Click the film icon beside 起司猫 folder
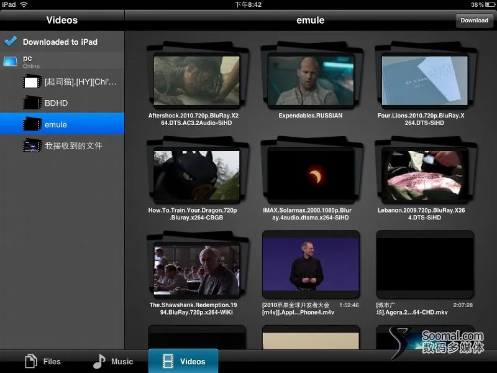497x373 pixels. [x=32, y=82]
